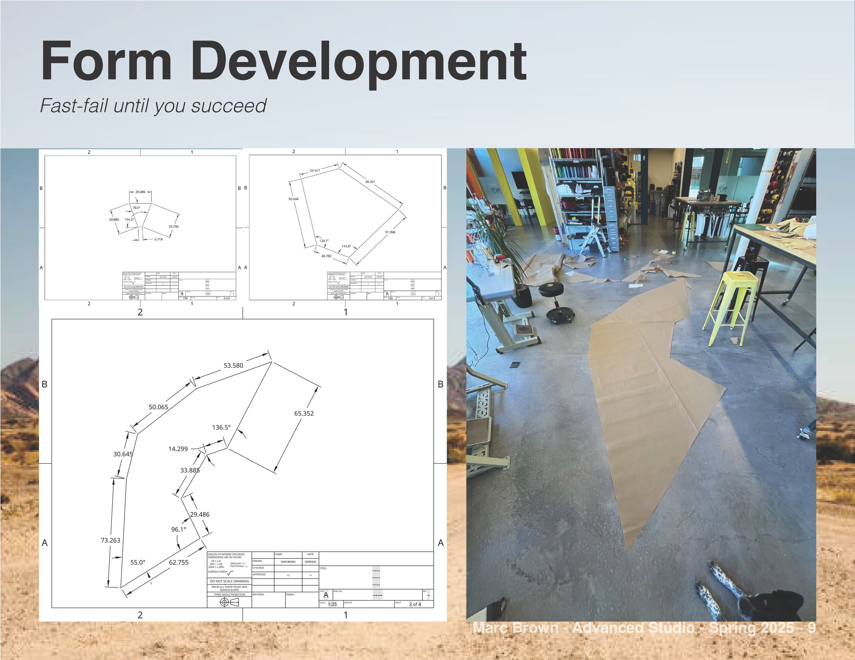Click the surface finish checkmark symbol

point(230,573)
